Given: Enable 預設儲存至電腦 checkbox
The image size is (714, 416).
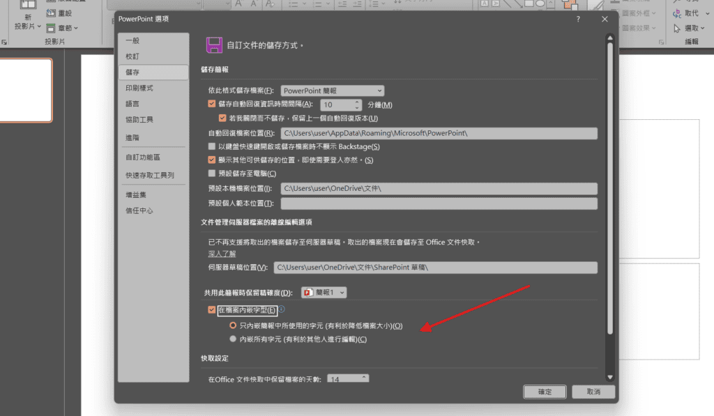Looking at the screenshot, I should (212, 174).
